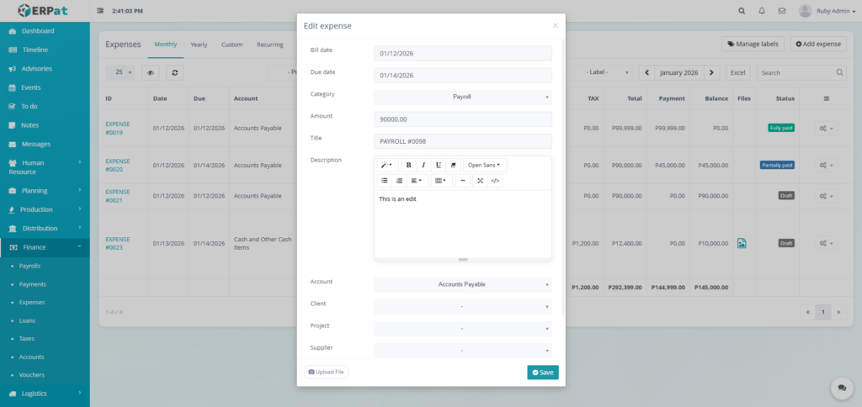
Task: Expand the Distribution menu
Action: (x=45, y=228)
